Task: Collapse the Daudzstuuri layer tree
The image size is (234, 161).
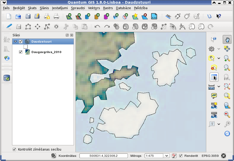Action: [x=15, y=42]
